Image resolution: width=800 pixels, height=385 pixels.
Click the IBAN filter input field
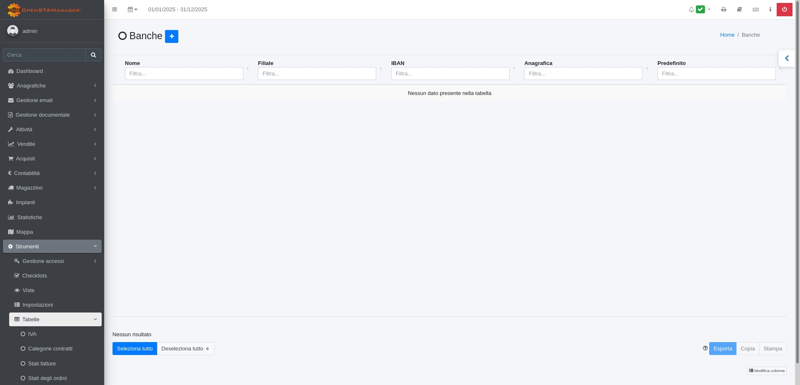coord(450,74)
